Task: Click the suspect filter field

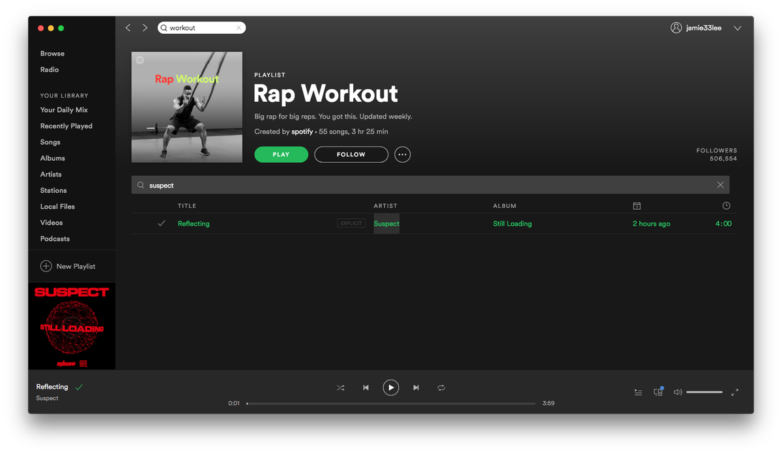Action: pos(430,185)
